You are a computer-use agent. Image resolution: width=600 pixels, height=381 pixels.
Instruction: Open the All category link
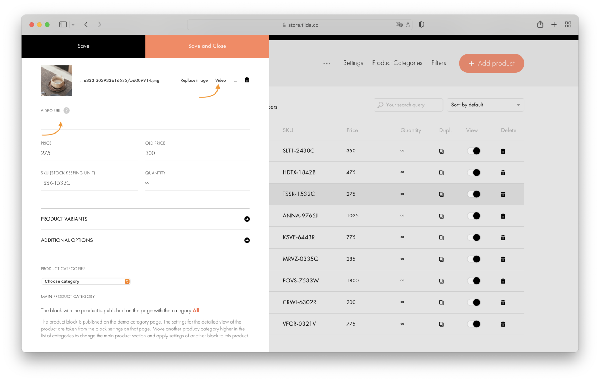[196, 310]
